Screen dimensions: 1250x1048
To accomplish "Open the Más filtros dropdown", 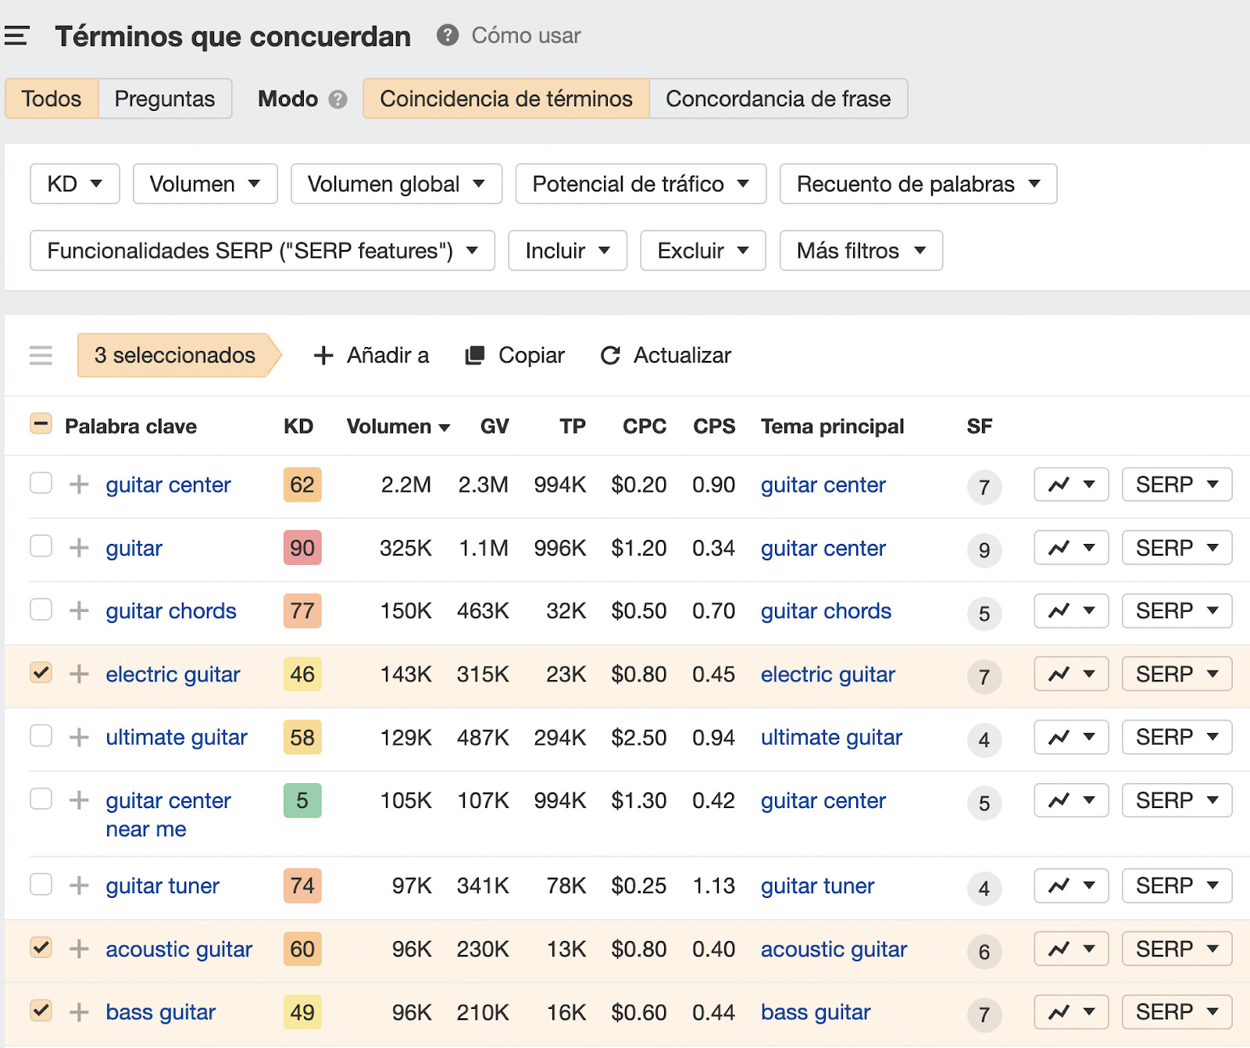I will (x=861, y=251).
